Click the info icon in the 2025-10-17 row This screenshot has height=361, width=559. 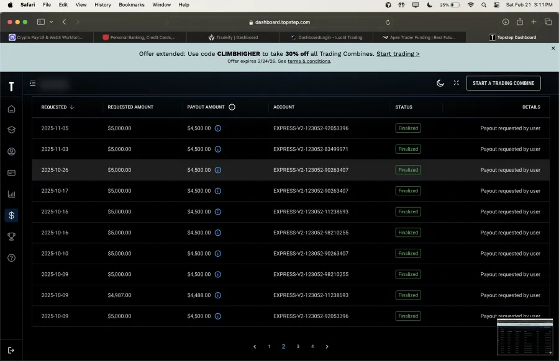tap(218, 191)
